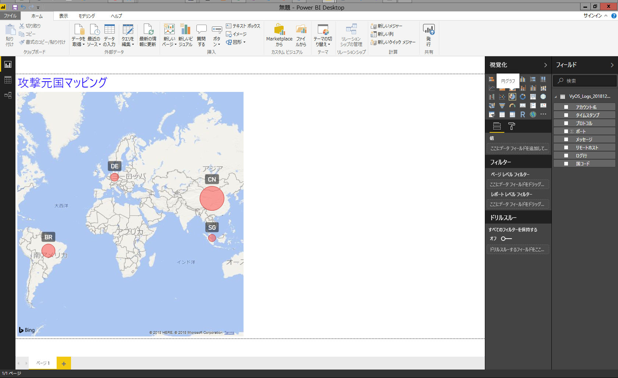Switch to the Data view sidebar icon
Viewport: 618px width, 378px height.
coord(8,80)
